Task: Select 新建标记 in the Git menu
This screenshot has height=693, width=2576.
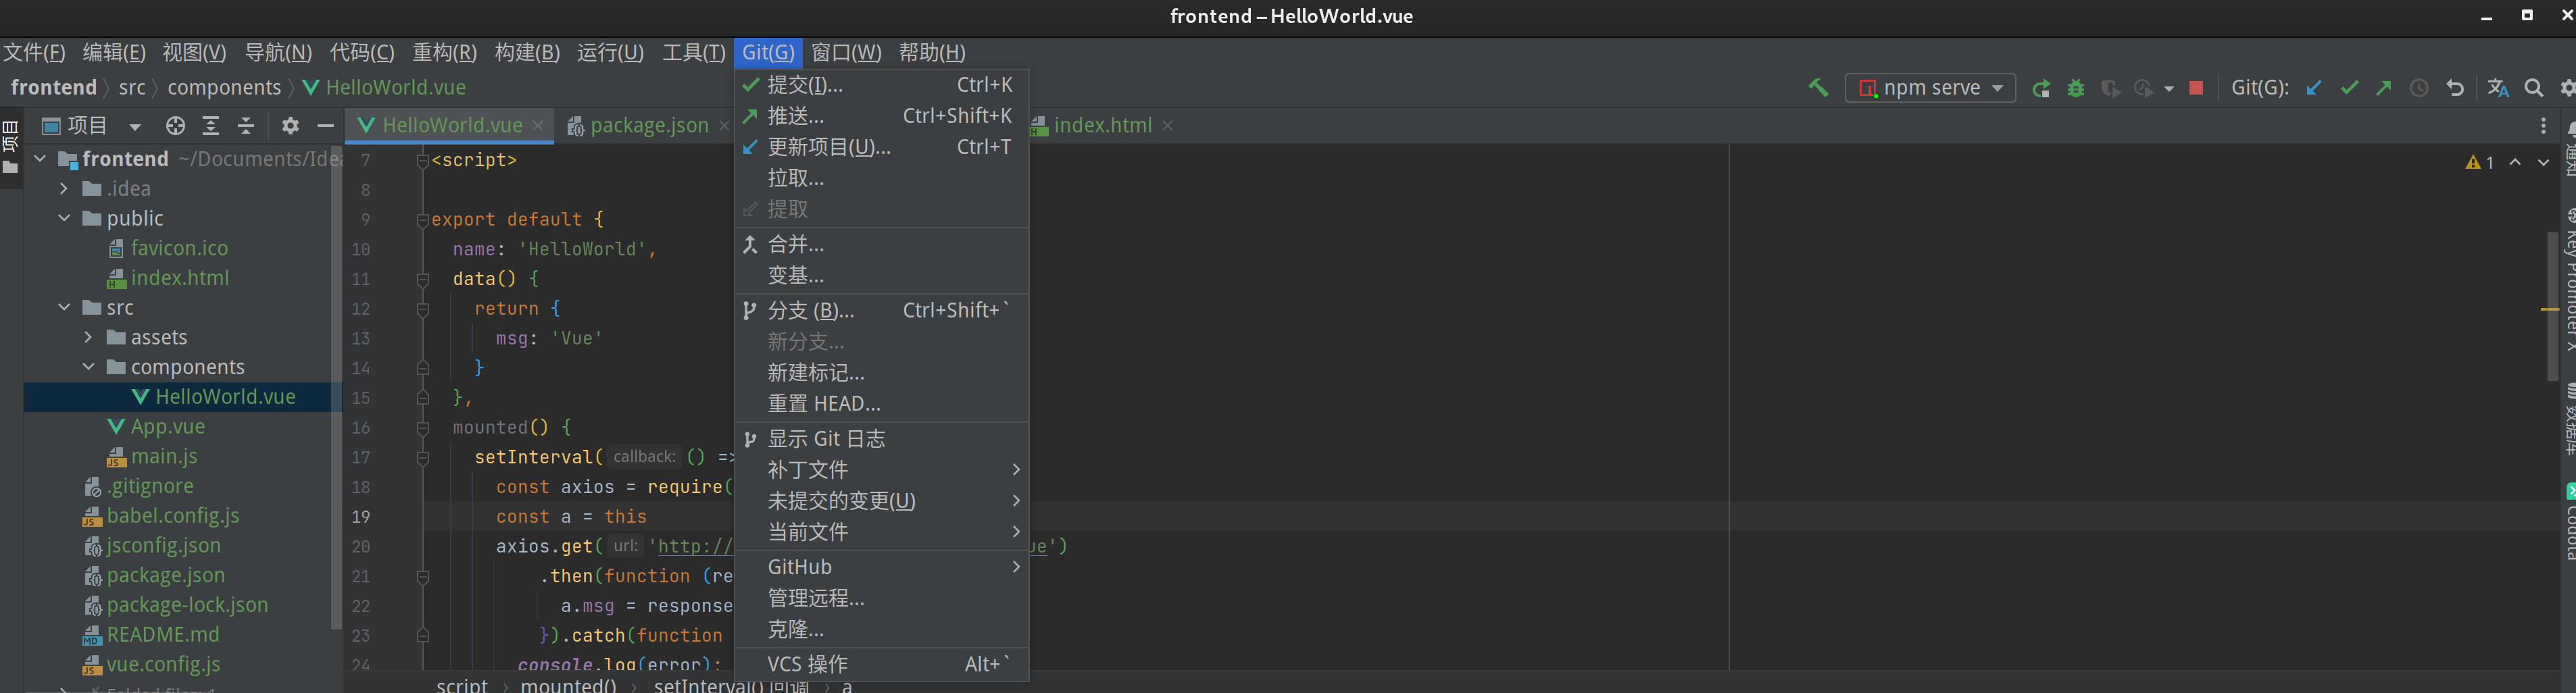Action: (882, 373)
